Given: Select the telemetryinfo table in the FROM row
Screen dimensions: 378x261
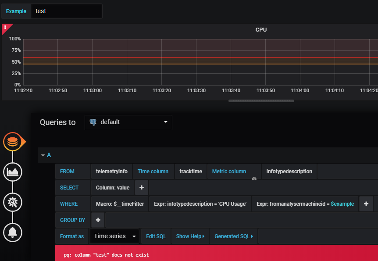Looking at the screenshot, I should (111, 171).
